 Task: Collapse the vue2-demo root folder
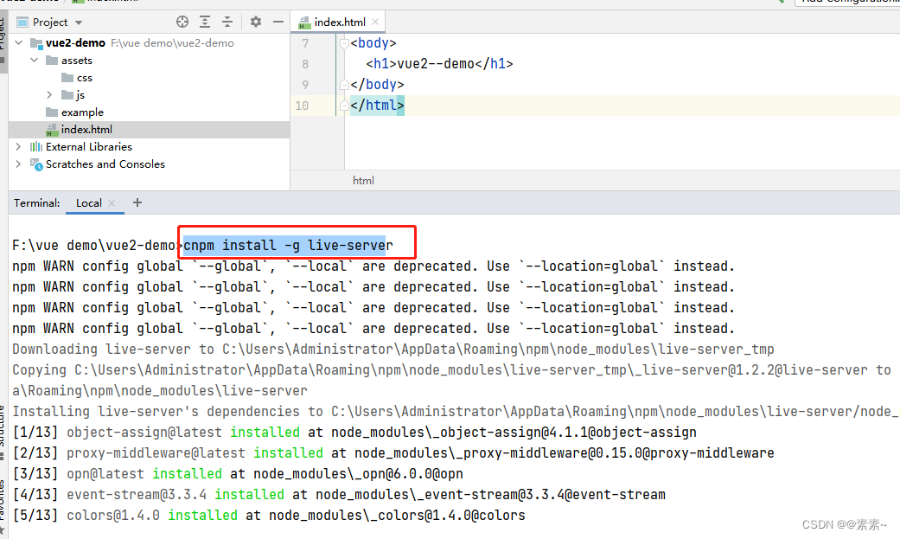click(19, 43)
